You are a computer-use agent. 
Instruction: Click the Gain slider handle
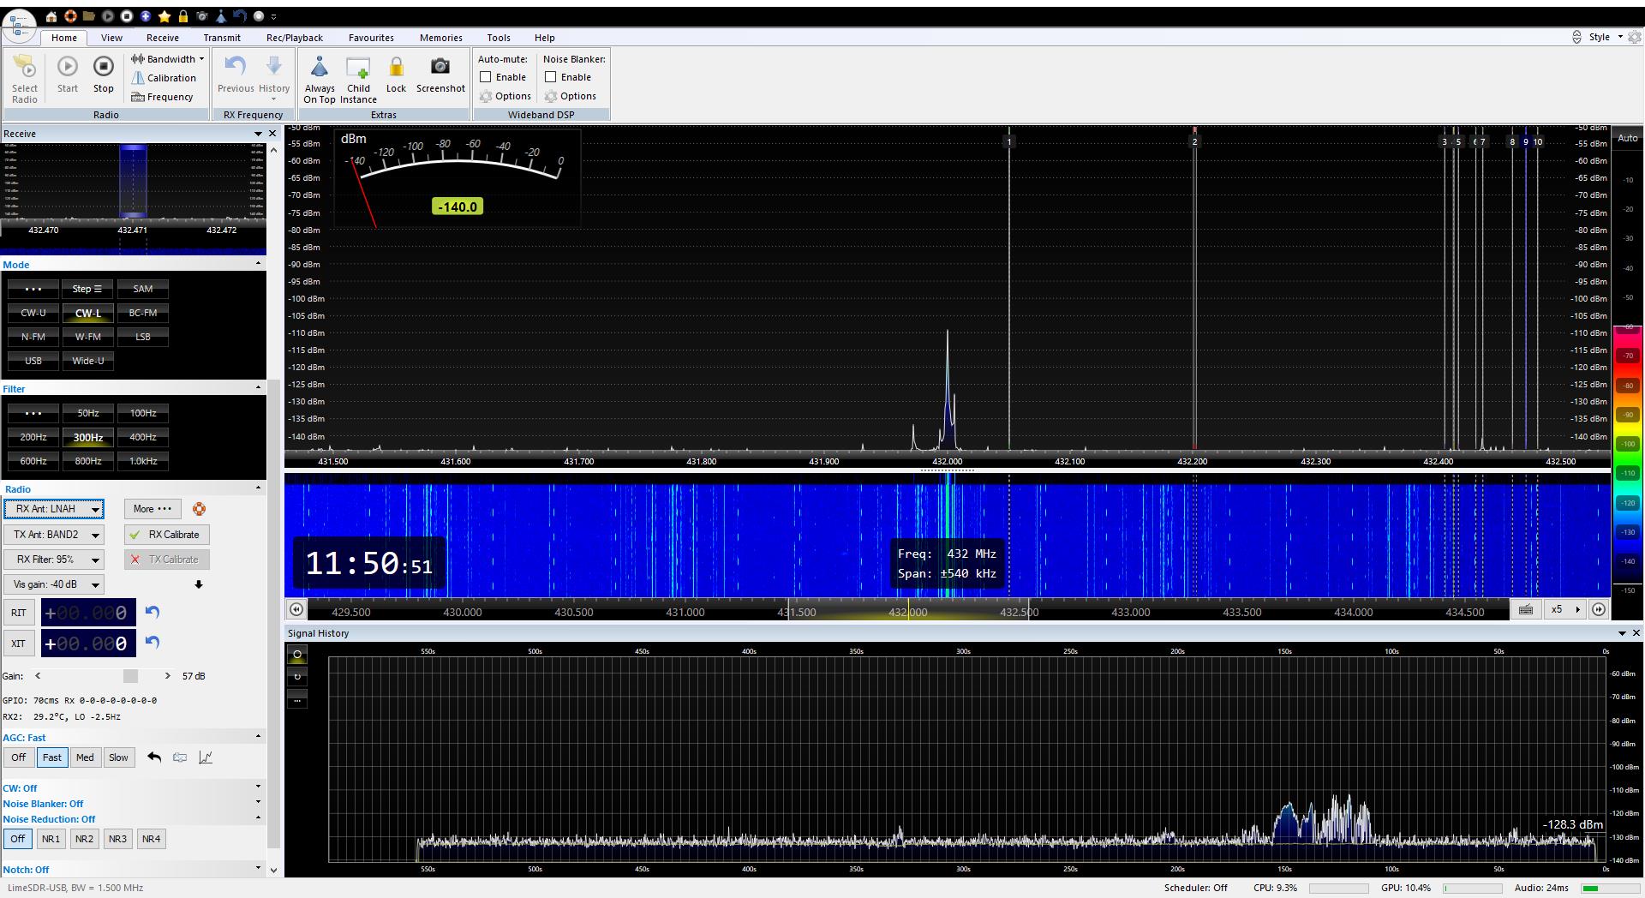click(x=130, y=676)
